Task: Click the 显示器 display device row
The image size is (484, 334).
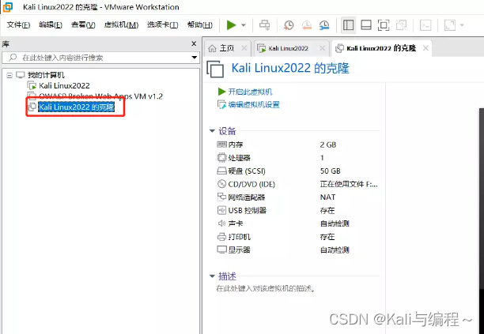Action: 298,250
